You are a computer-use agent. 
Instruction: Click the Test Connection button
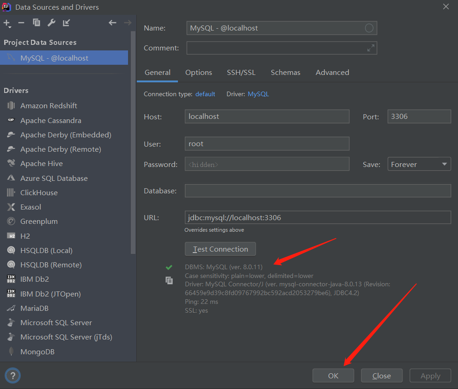point(220,249)
